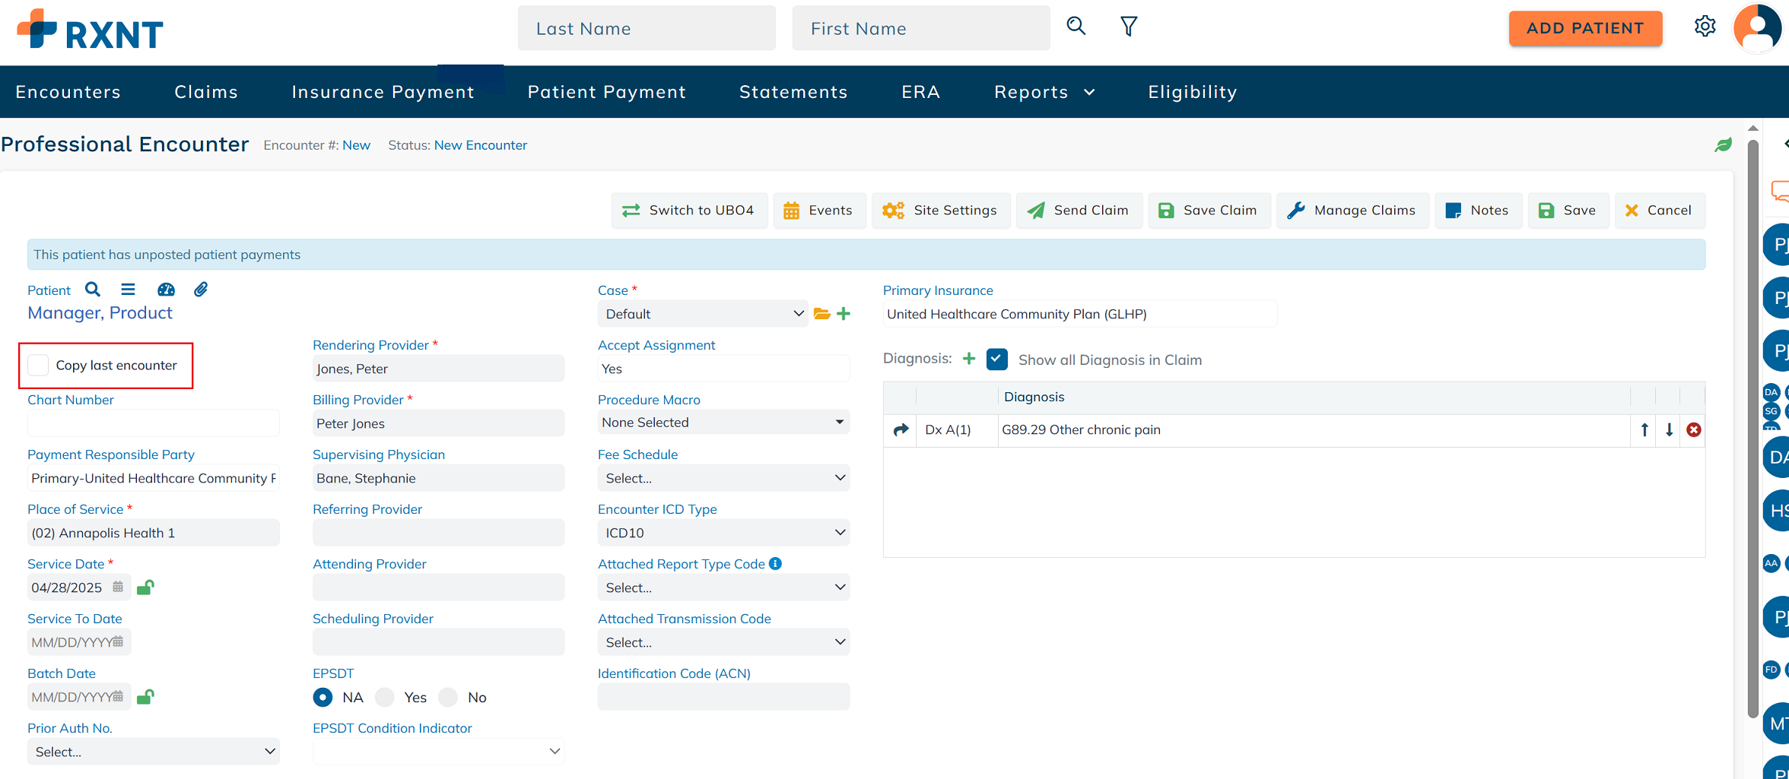
Task: Delete G89.29 Other chronic pain diagnosis
Action: (1694, 430)
